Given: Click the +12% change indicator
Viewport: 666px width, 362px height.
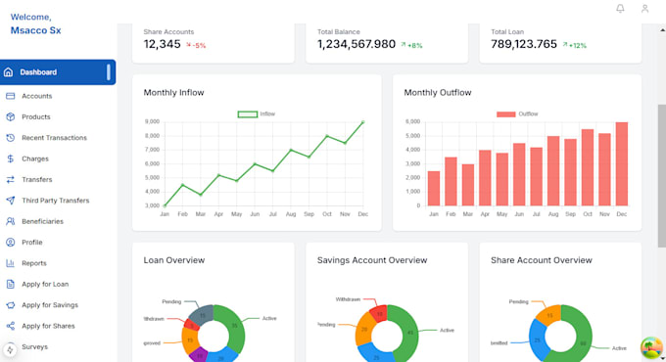Looking at the screenshot, I should click(x=575, y=45).
